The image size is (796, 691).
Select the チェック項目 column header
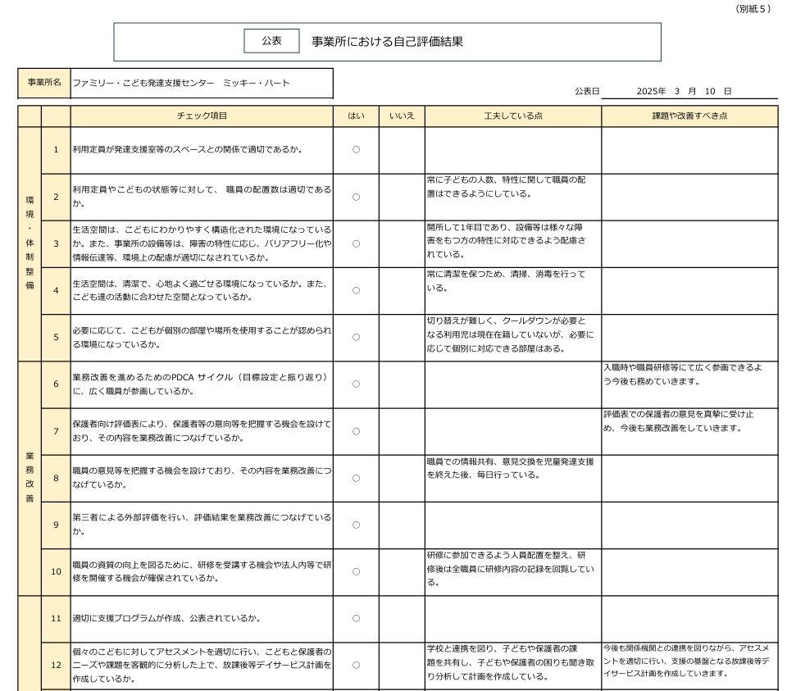click(x=202, y=116)
